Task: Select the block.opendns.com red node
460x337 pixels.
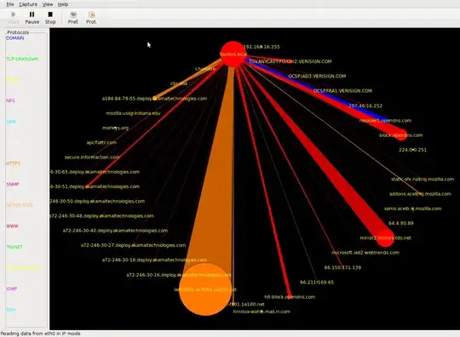Action: pyautogui.click(x=401, y=135)
